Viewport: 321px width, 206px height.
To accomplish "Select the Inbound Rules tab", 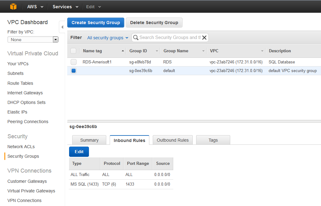I will coord(130,140).
